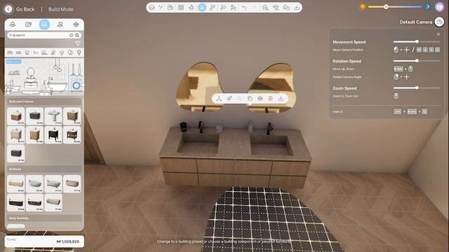Click the furniture search field

(44, 35)
